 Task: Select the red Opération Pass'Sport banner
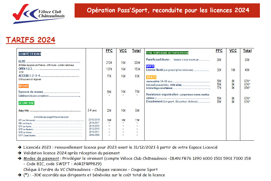[167, 10]
